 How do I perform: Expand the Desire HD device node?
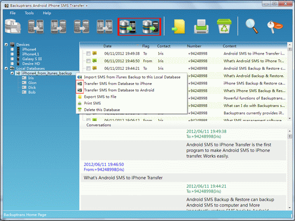click(12, 63)
